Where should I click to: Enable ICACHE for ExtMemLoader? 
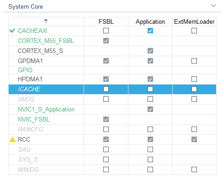coord(194,89)
